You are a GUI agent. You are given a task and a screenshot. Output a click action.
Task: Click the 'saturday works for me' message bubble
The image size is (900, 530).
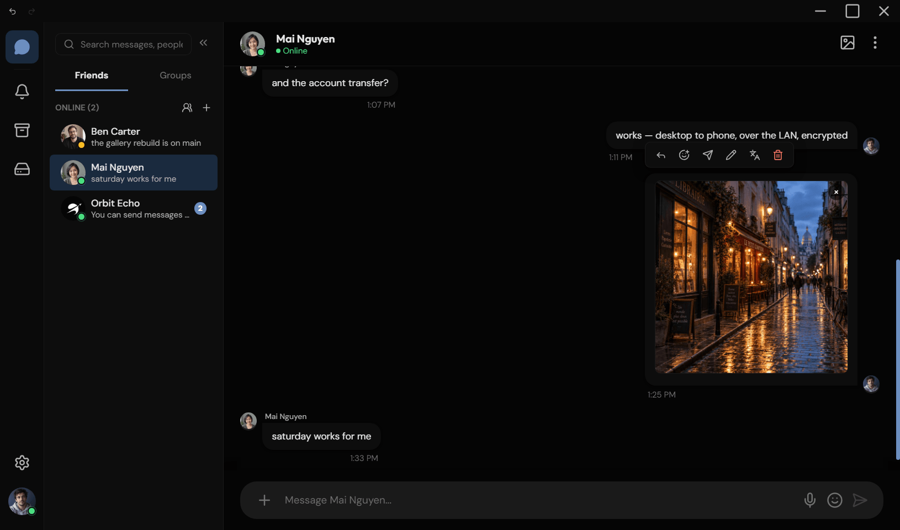coord(321,437)
